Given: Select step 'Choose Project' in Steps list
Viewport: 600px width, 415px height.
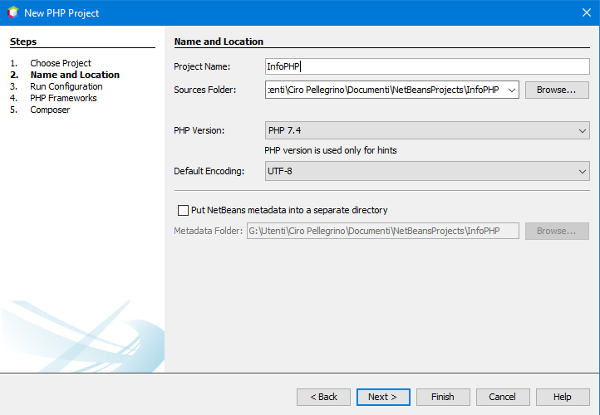Looking at the screenshot, I should pyautogui.click(x=61, y=63).
